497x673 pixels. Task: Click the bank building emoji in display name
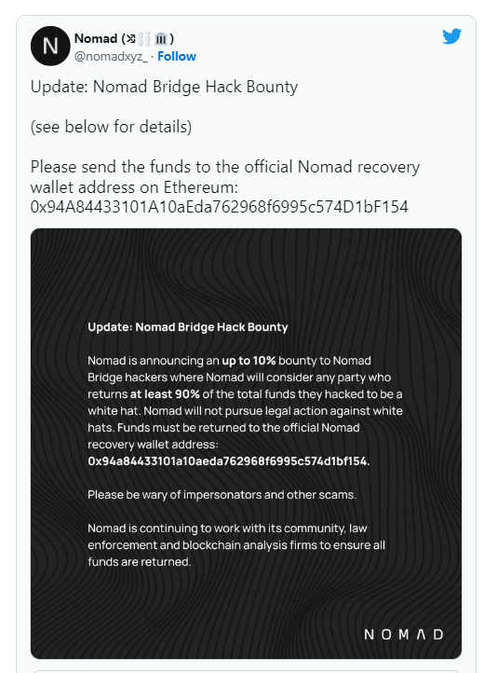(161, 38)
